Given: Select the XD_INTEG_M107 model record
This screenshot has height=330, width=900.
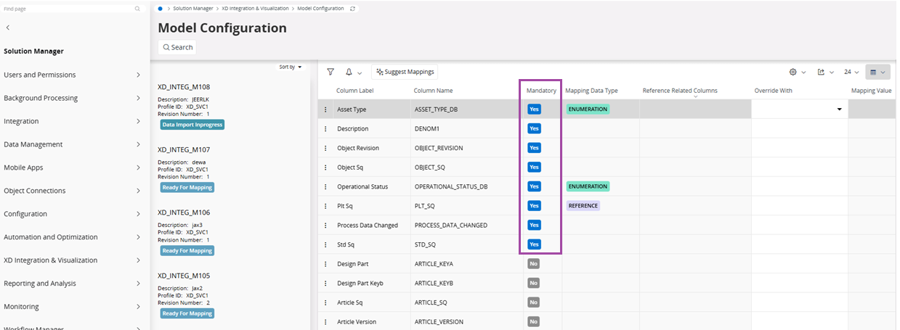Looking at the screenshot, I should [x=184, y=150].
